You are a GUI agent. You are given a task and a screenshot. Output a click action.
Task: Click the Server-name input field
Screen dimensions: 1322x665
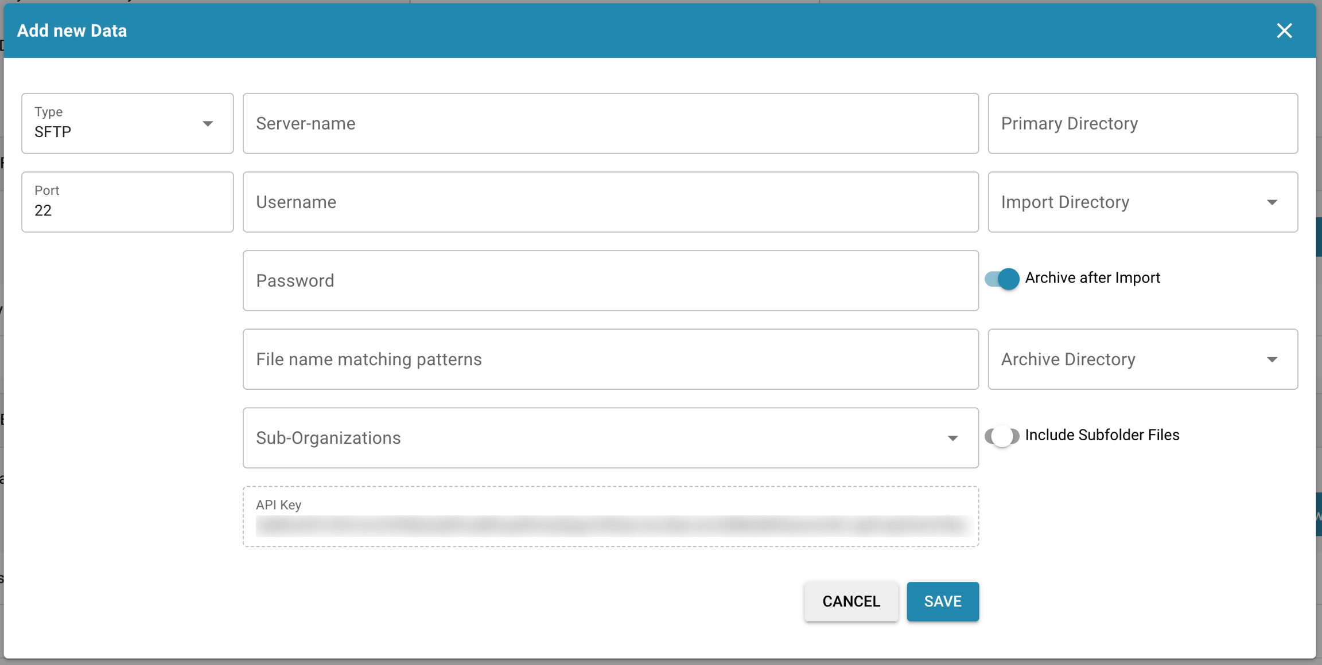(611, 124)
